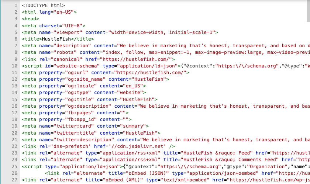Click the "HustleFish &raquo; Comments Feed" title value
The image size is (310, 184).
[x=230, y=160]
